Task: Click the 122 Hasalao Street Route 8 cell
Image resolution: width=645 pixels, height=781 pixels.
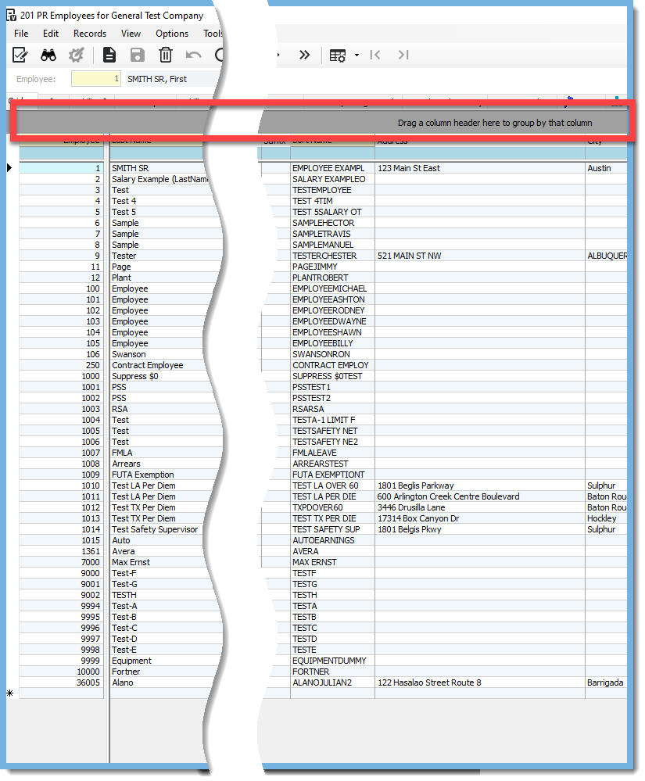Action: (480, 682)
